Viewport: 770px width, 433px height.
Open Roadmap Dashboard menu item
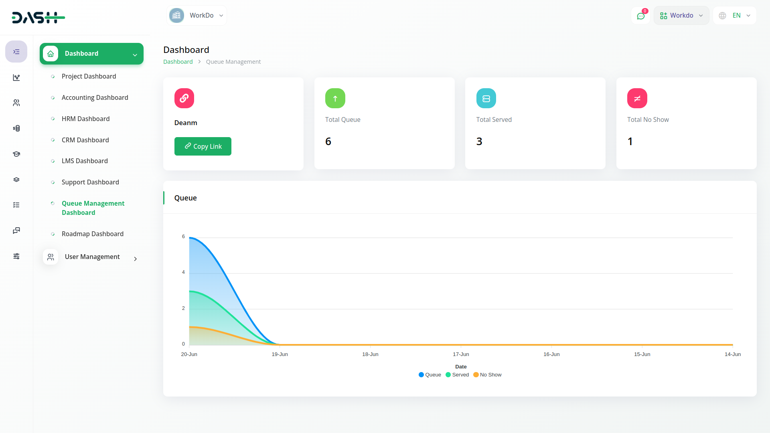(x=92, y=234)
